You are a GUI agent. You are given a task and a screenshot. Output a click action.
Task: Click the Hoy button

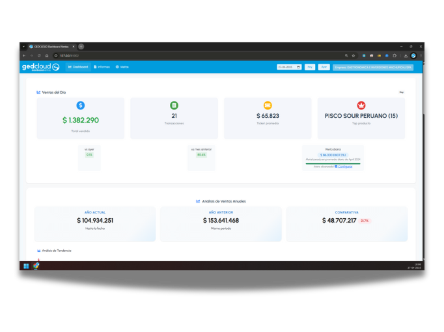[310, 67]
